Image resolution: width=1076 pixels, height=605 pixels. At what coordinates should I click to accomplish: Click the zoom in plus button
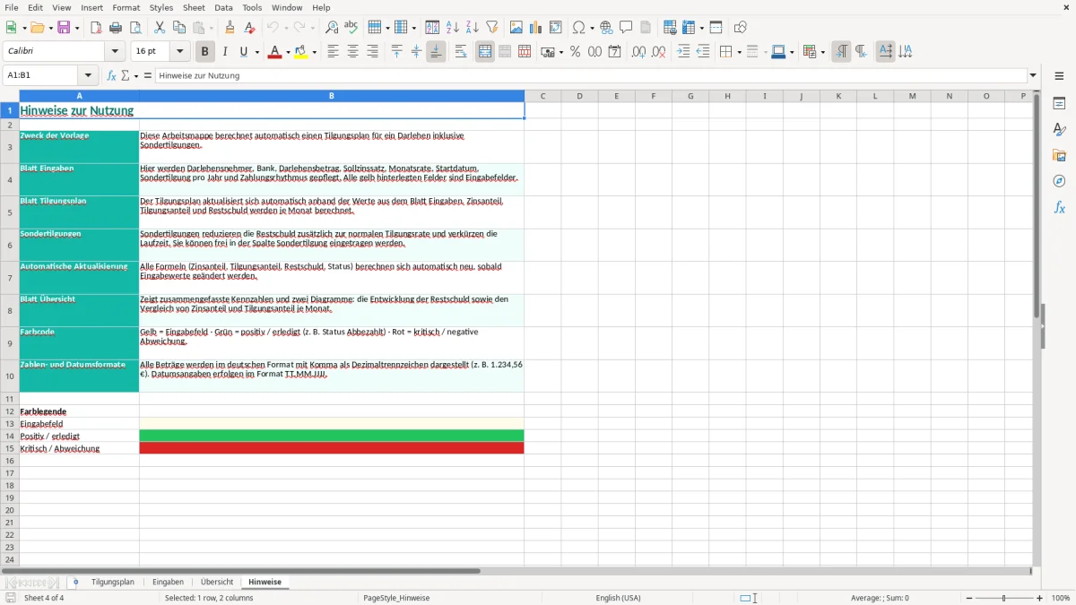1040,598
